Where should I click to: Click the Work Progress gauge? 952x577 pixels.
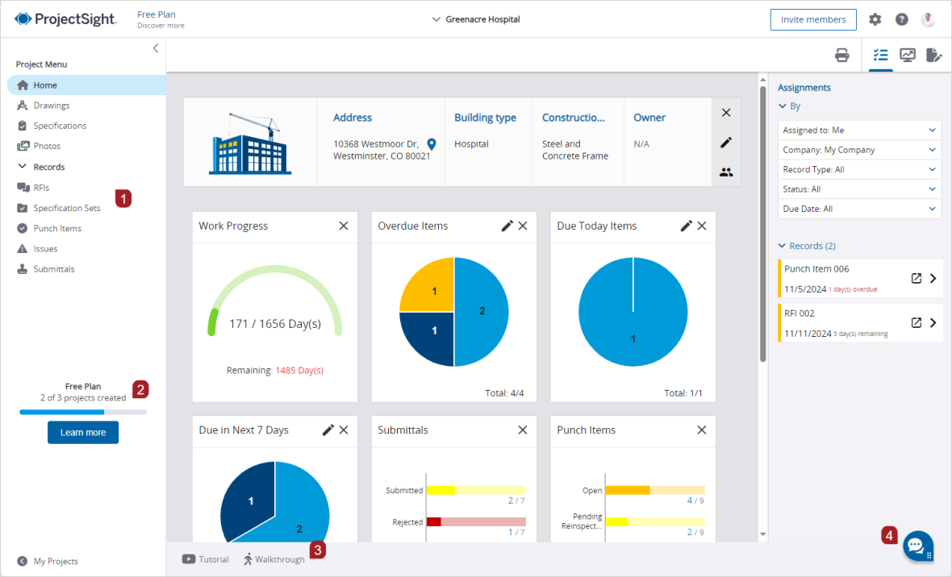coord(275,301)
